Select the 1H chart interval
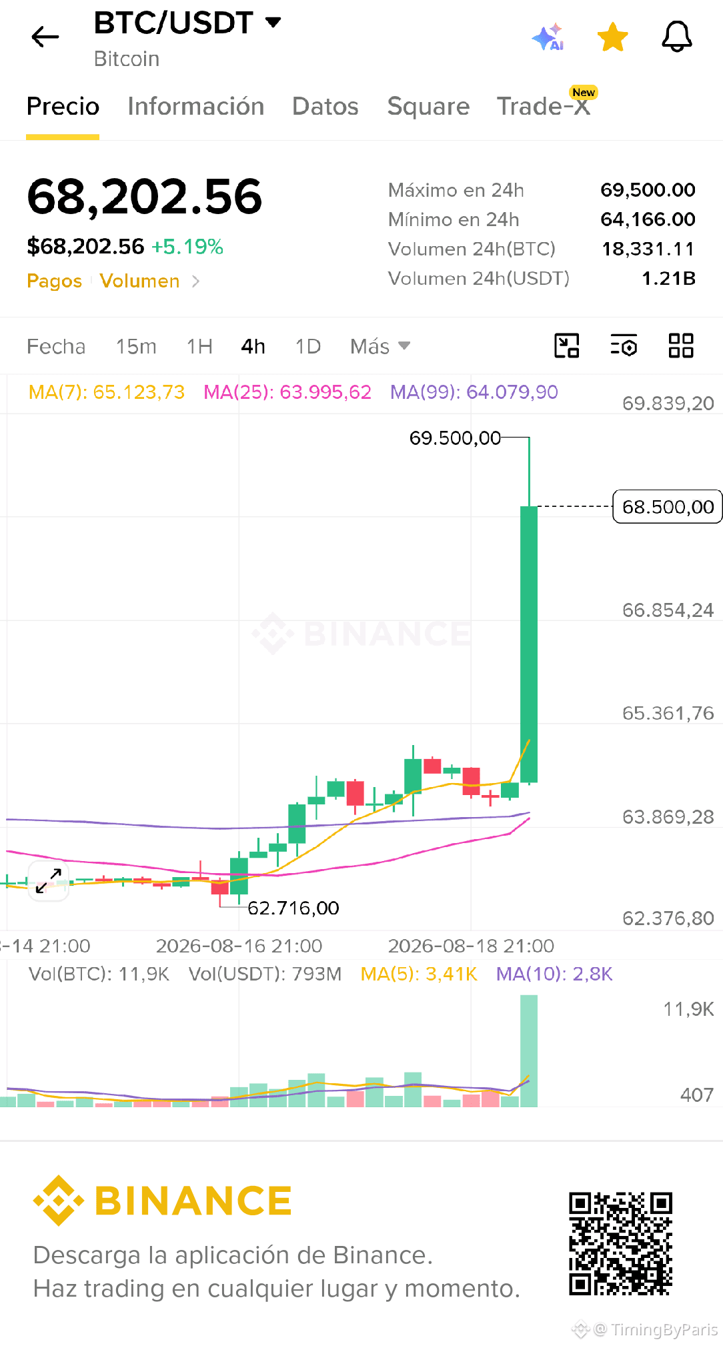Viewport: 723px width, 1346px height. 199,346
